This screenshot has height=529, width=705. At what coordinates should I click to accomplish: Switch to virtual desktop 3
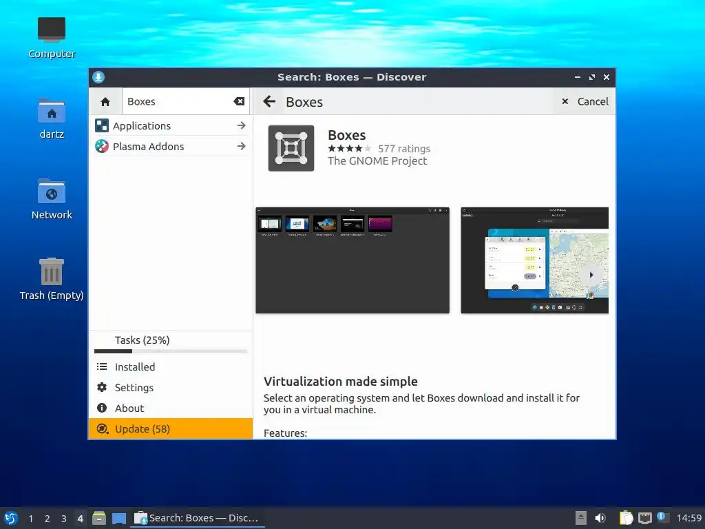click(x=64, y=519)
